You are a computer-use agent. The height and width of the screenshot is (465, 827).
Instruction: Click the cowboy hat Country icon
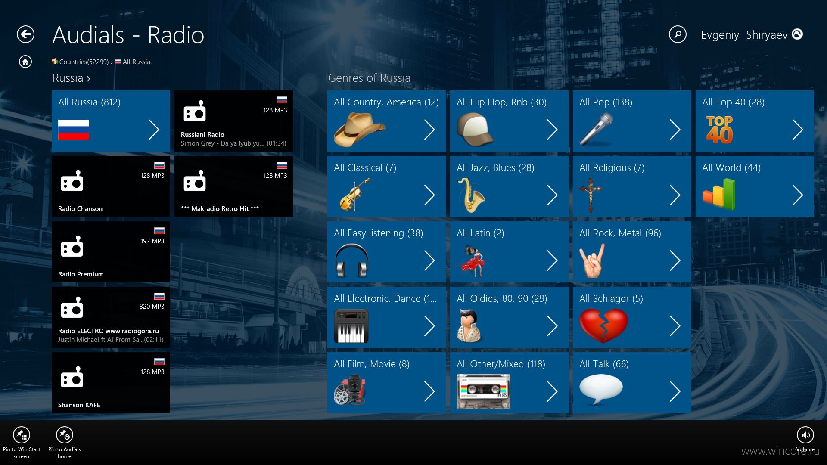point(359,129)
